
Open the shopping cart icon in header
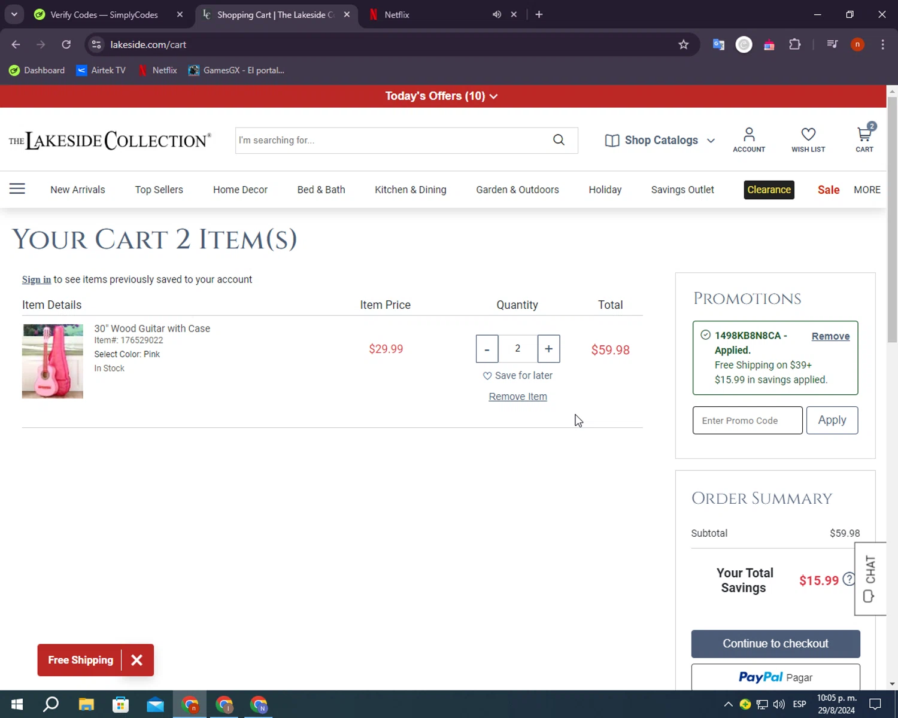864,139
